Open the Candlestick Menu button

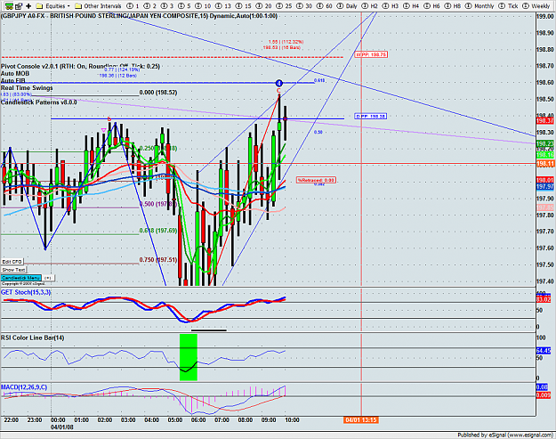21,278
